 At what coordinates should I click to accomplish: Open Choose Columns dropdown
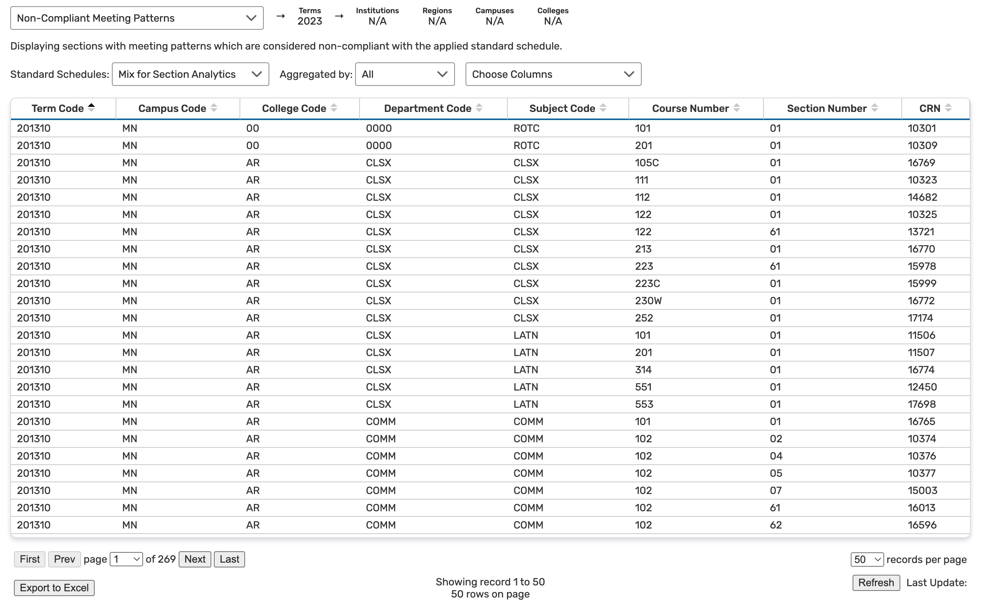553,74
